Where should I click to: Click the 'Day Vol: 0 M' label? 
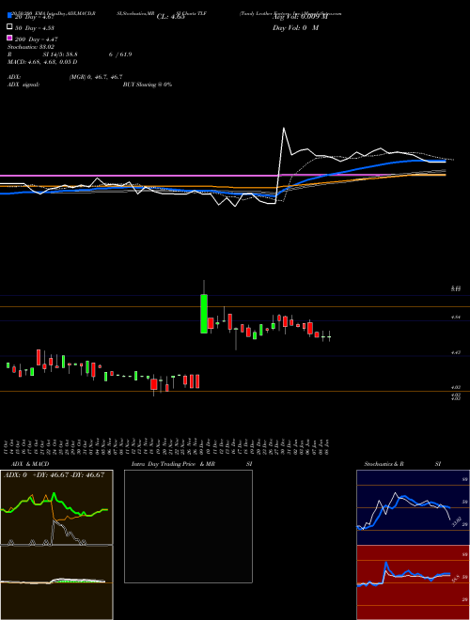pos(295,28)
